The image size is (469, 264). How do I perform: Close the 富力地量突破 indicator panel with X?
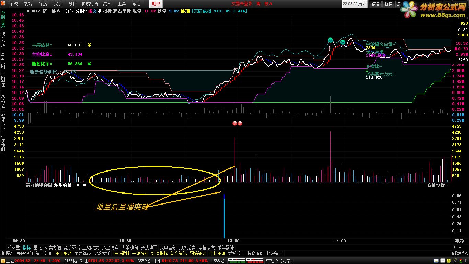click(x=448, y=186)
